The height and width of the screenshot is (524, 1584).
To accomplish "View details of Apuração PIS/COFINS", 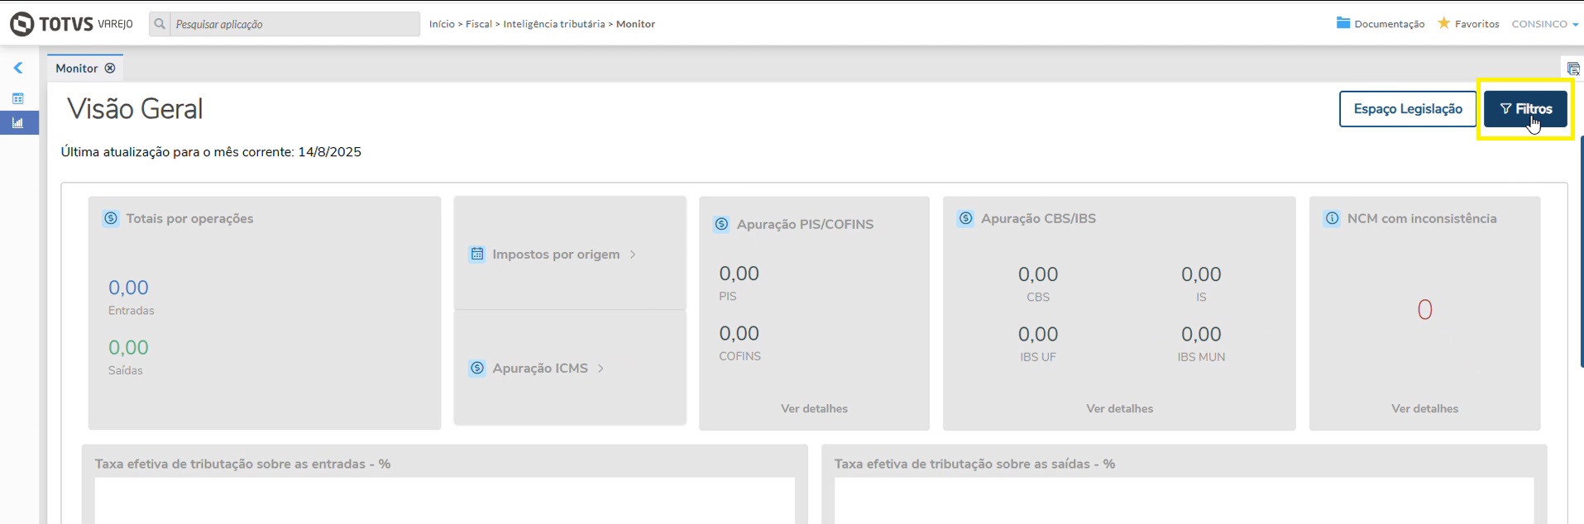I will coord(814,408).
